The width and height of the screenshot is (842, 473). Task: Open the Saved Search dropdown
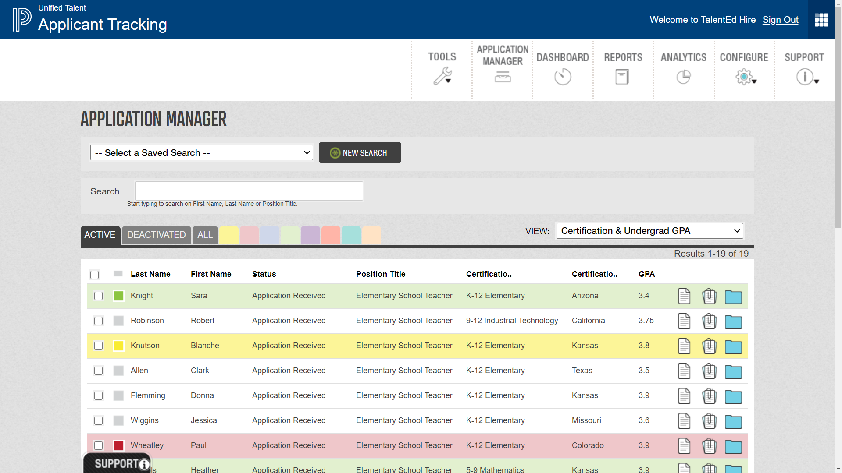point(201,152)
